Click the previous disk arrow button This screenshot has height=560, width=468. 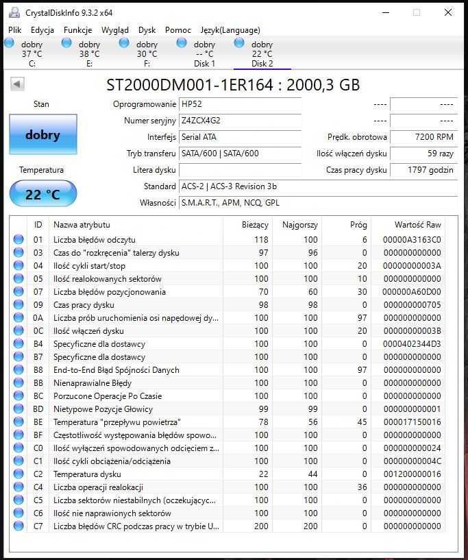click(17, 84)
